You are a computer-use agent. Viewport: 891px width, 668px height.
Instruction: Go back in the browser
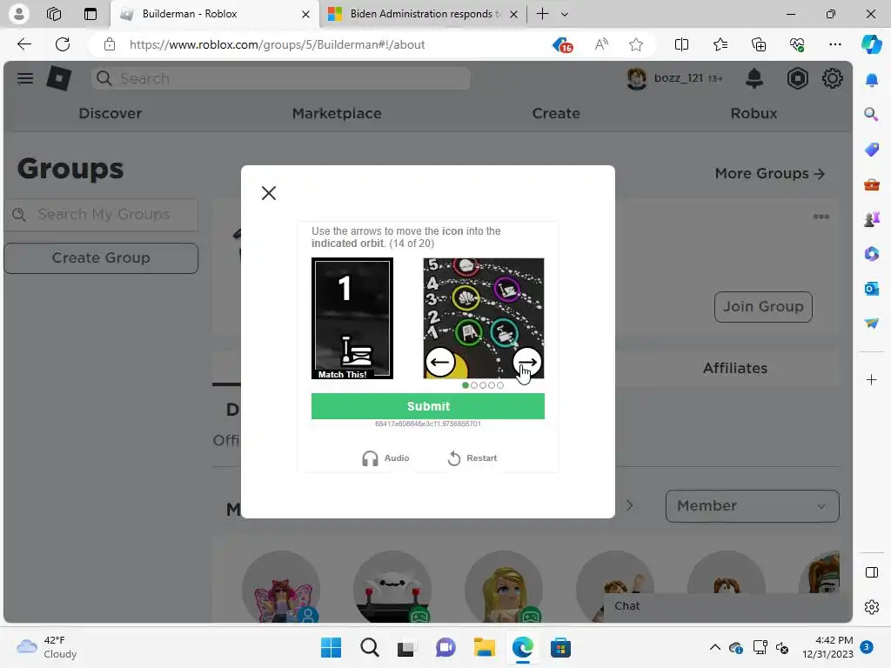[23, 44]
